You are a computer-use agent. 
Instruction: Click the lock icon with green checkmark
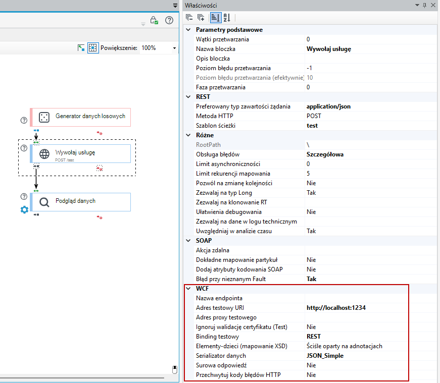point(154,20)
